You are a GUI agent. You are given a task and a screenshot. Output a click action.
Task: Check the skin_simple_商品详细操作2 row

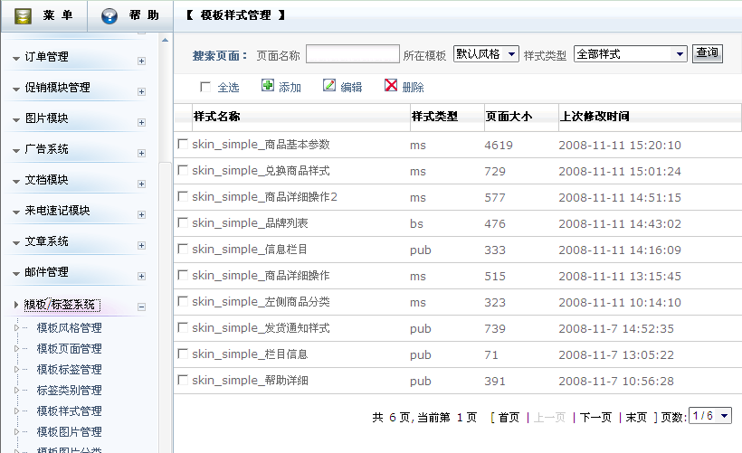[183, 196]
